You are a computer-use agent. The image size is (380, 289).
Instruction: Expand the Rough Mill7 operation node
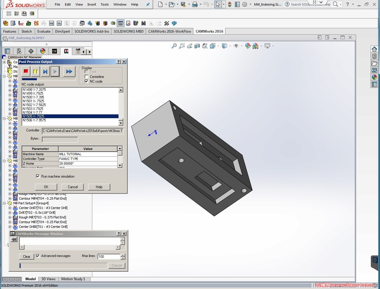click(x=10, y=217)
